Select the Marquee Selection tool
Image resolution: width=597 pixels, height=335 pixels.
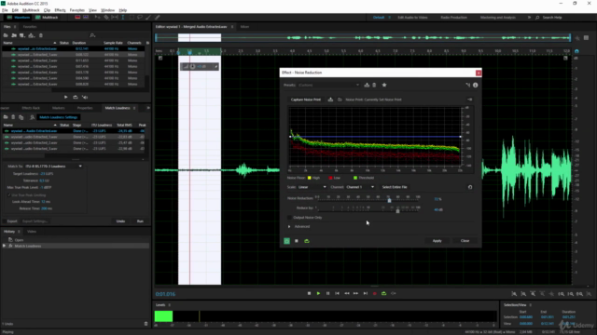132,18
